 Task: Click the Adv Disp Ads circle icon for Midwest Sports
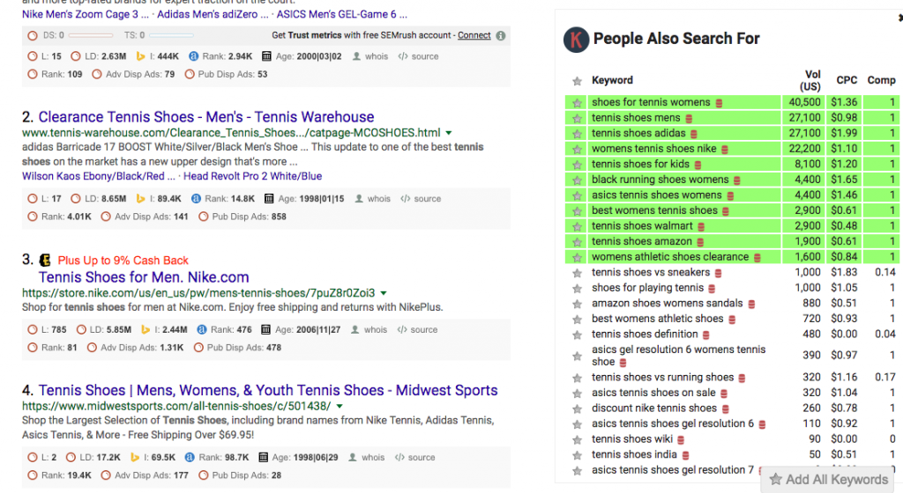click(106, 475)
